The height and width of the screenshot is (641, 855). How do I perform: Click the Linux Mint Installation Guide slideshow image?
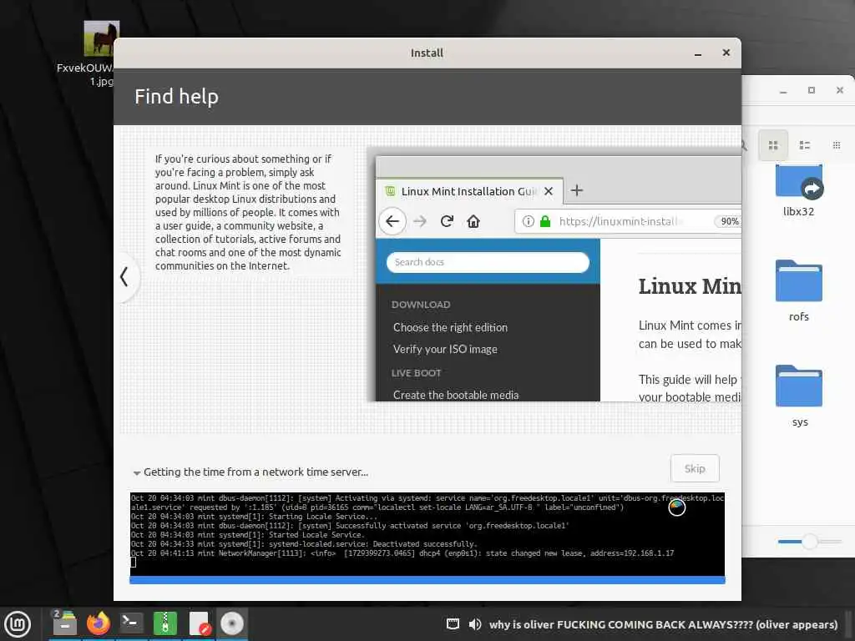click(x=555, y=275)
